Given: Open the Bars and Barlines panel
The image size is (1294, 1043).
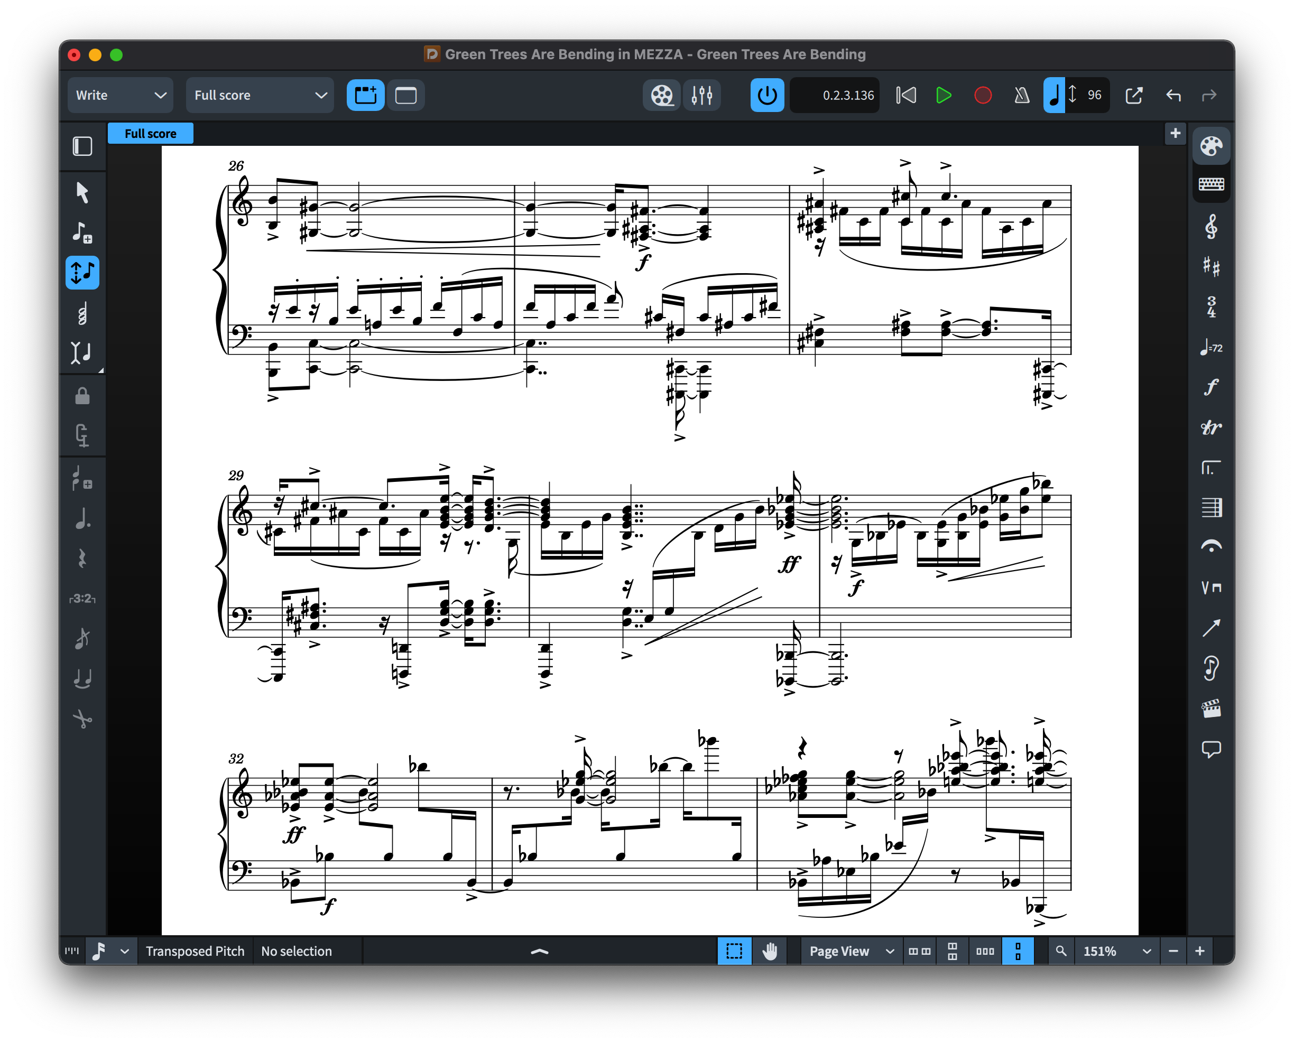Looking at the screenshot, I should point(1210,508).
